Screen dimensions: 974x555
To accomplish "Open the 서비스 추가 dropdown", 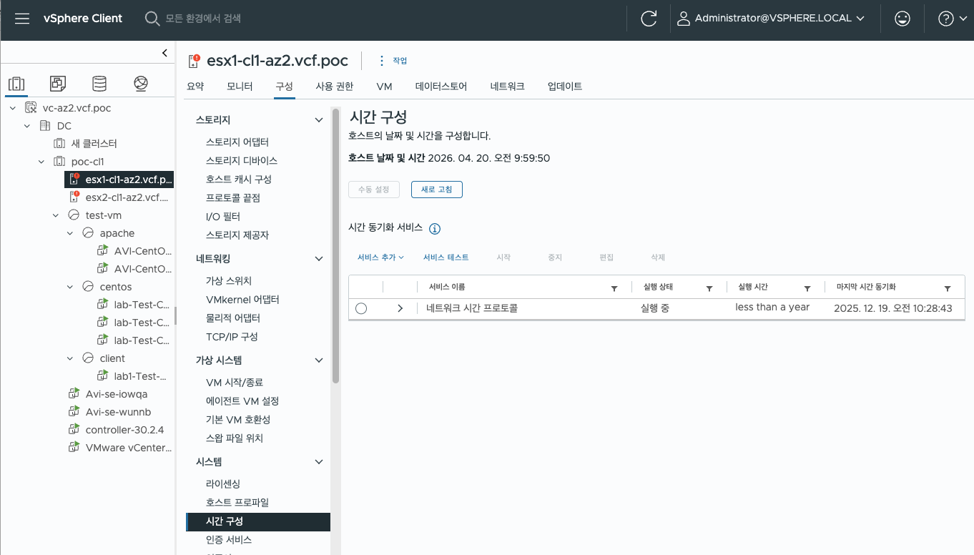I will click(x=381, y=257).
